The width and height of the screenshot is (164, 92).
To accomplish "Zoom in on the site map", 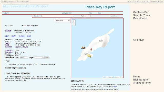I will (74, 21).
